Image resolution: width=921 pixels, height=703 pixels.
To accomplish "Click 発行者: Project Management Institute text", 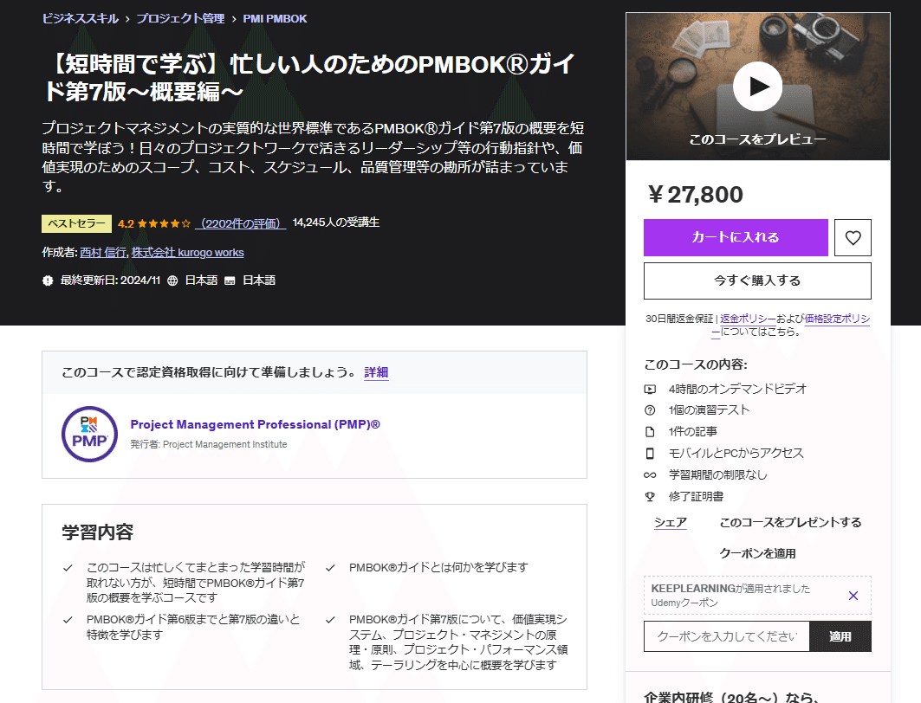I will pos(209,444).
